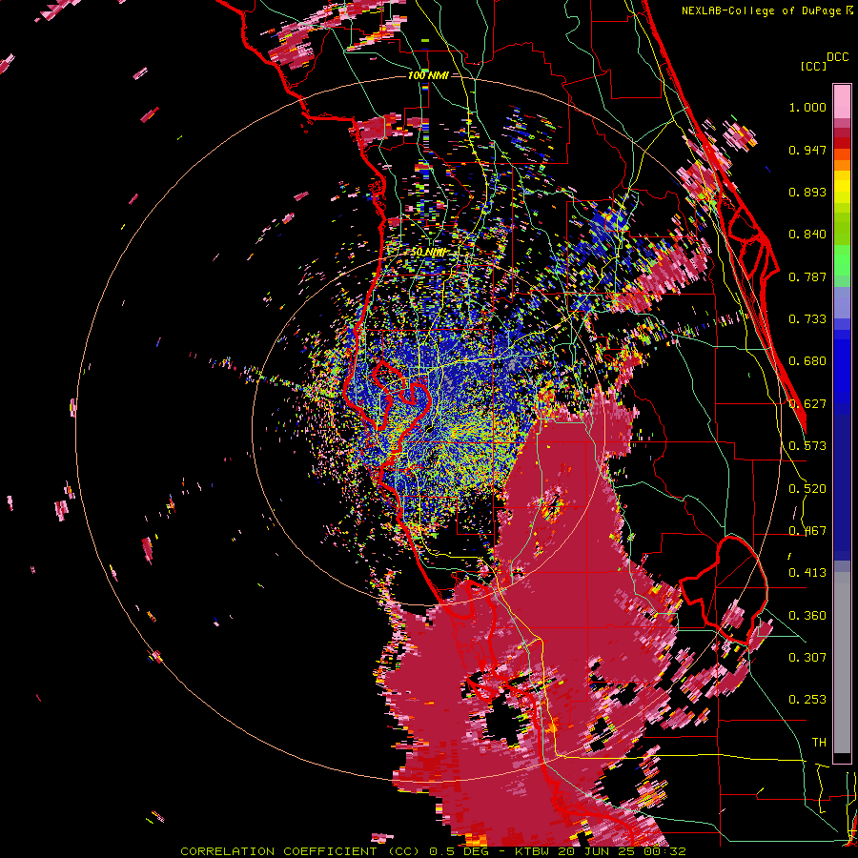The image size is (858, 858).
Task: Select the 0.467 scale value
Action: 807,531
